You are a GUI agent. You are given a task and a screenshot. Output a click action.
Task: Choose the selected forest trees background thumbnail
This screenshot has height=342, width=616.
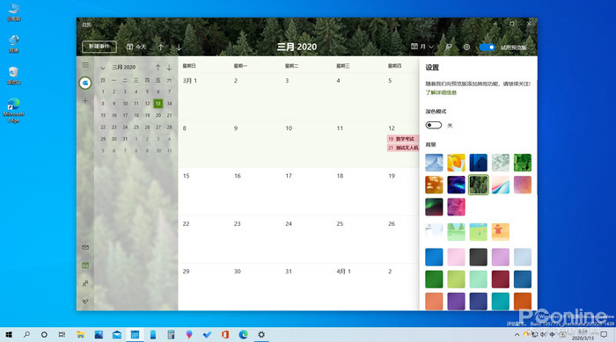pyautogui.click(x=478, y=185)
